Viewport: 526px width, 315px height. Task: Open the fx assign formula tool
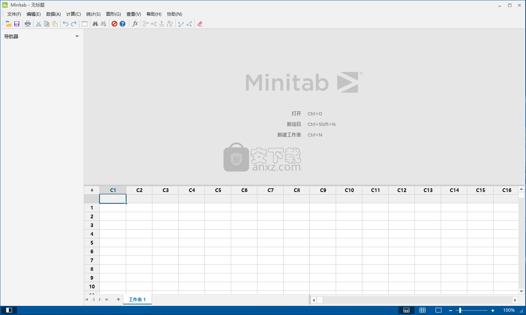point(135,24)
